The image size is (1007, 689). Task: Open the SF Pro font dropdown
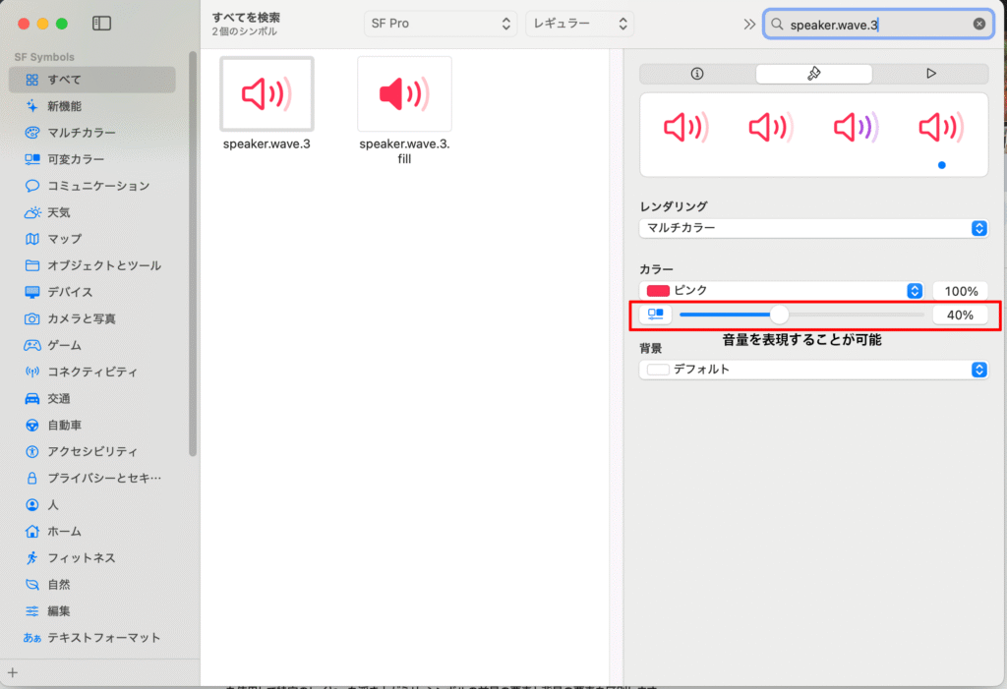(x=439, y=24)
